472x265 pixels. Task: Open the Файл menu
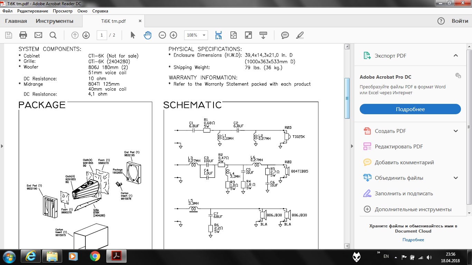click(7, 11)
